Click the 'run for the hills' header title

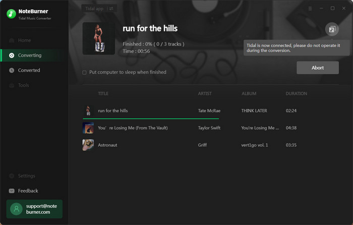pos(150,28)
